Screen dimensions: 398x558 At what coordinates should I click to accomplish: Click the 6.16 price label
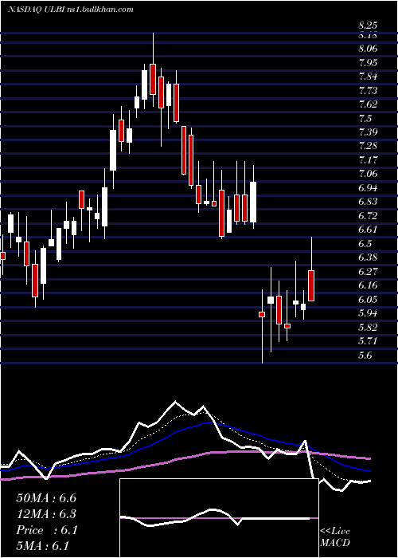pos(368,285)
